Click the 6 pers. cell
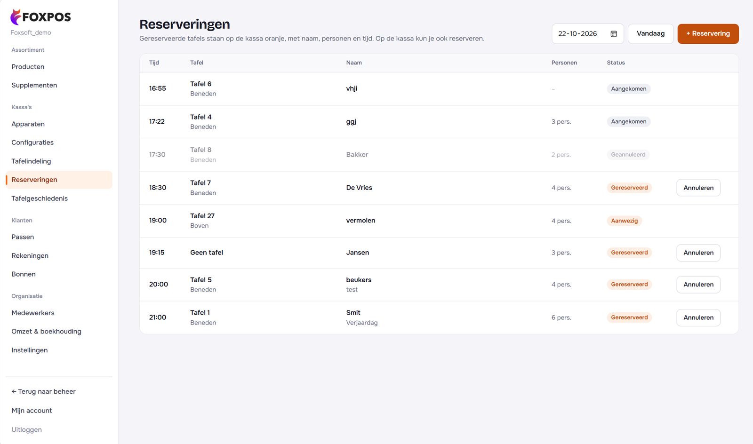 pos(561,318)
